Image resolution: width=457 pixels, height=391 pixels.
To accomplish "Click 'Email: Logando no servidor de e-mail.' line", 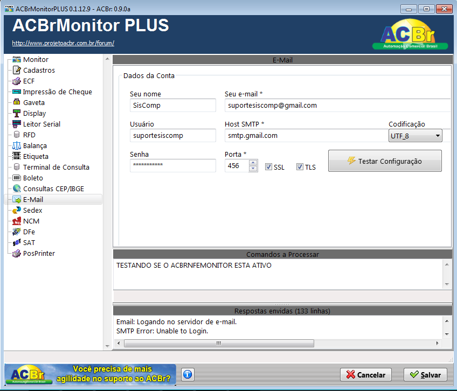I will [x=176, y=322].
